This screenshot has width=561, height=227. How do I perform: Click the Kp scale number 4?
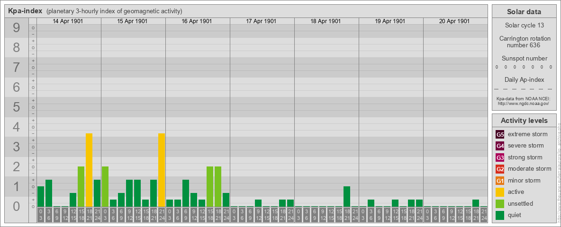pos(17,127)
